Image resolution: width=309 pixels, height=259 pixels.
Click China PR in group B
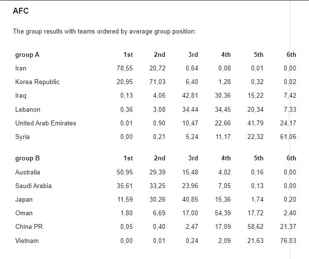pos(28,227)
